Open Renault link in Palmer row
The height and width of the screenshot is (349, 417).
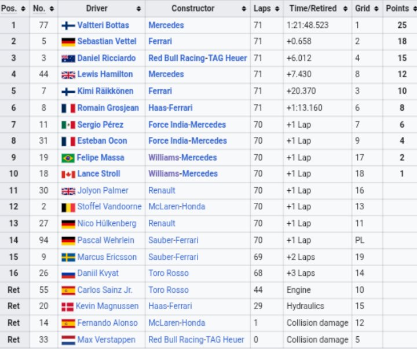click(162, 191)
